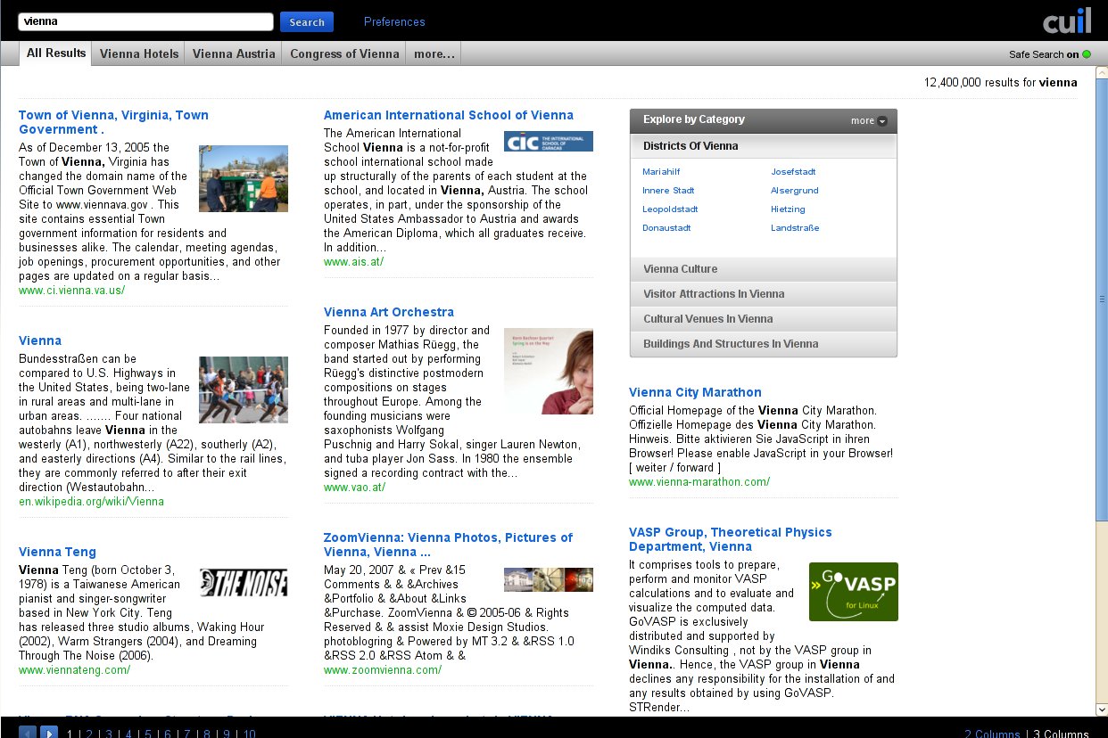Click the CIC school logo thumbnail
This screenshot has height=738, width=1108.
(548, 141)
